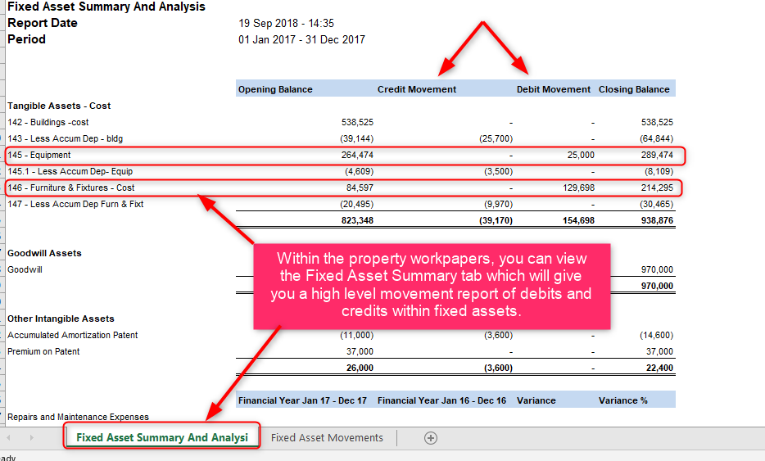The width and height of the screenshot is (765, 461).
Task: Click Buildings opening balance 538,525
Action: click(x=357, y=123)
